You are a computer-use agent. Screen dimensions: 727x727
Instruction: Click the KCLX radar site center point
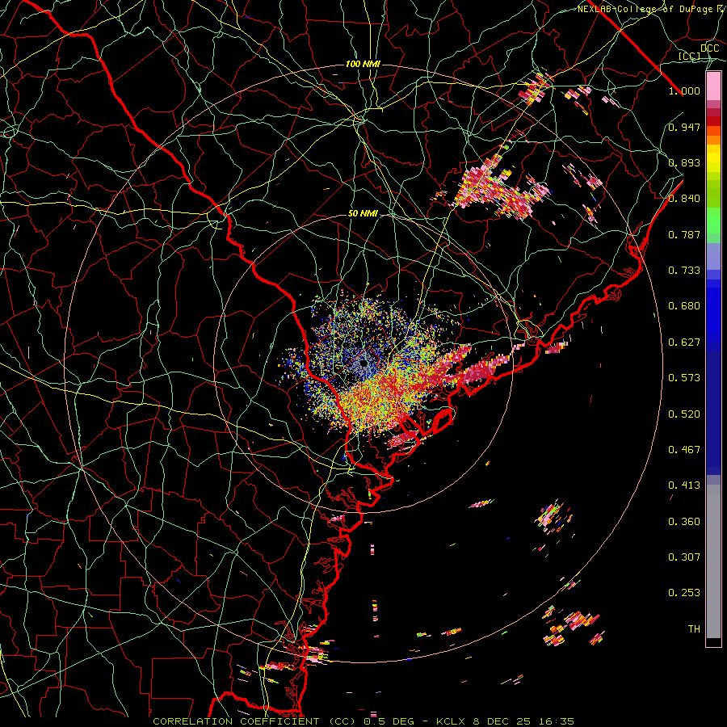point(363,363)
